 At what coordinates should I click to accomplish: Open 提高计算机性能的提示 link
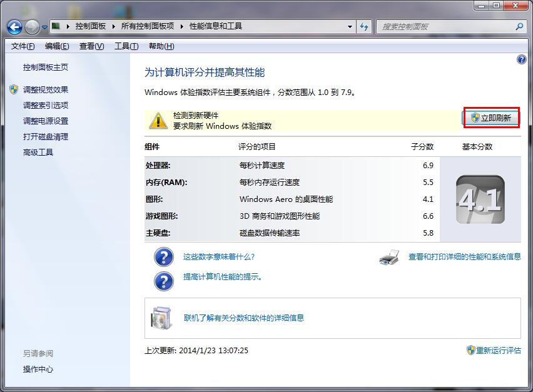click(223, 277)
